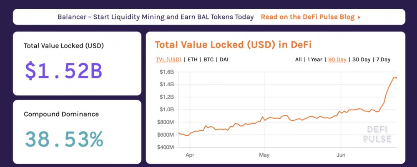Click the $1.52B total value figure
Viewport: 417px width, 167px height.
[x=63, y=72]
